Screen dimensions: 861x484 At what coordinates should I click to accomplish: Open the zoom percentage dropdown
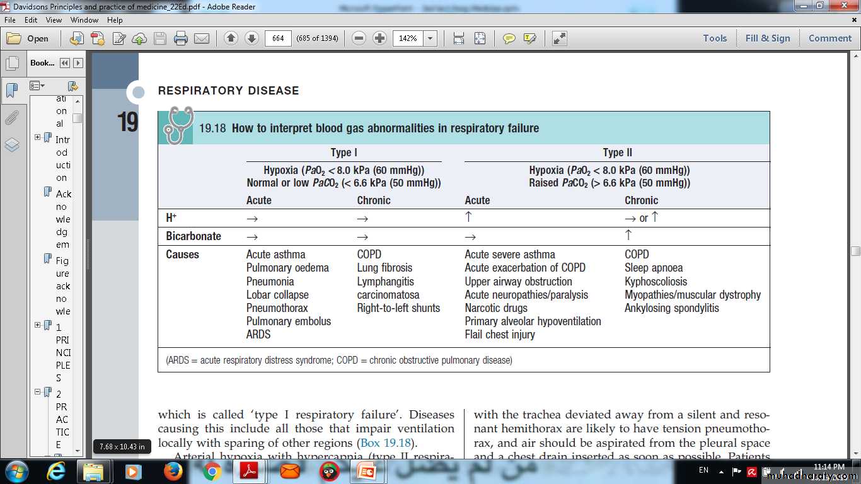click(430, 38)
